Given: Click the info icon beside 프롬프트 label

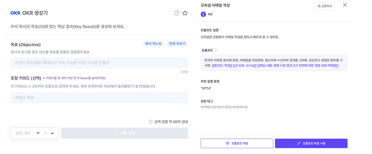Looking at the screenshot, I should click(x=216, y=50).
